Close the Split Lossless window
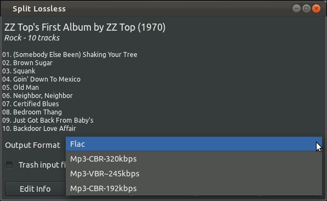This screenshot has height=201, width=327. (x=317, y=9)
